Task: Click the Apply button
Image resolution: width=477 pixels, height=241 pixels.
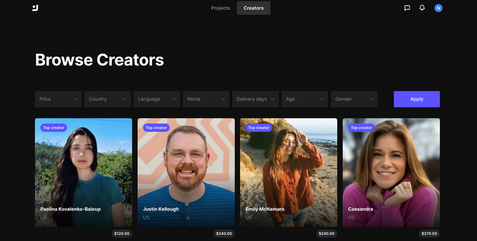Action: pos(417,99)
